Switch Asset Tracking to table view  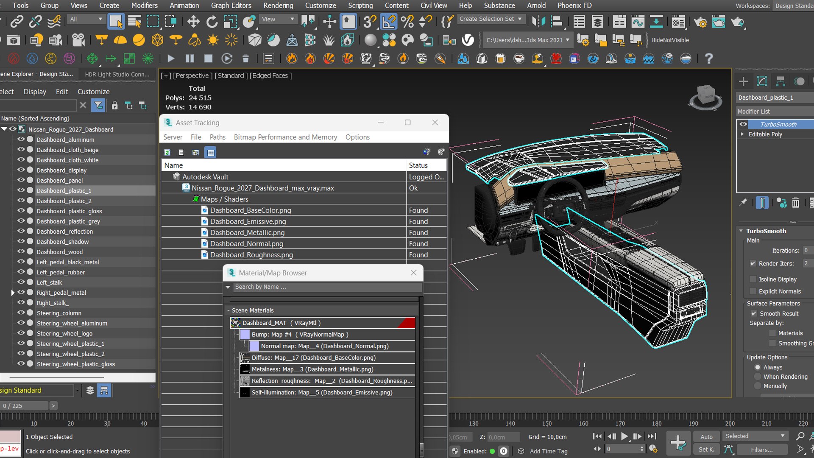211,152
